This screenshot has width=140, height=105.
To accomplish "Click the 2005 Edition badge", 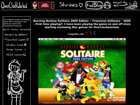I will point(83,59).
